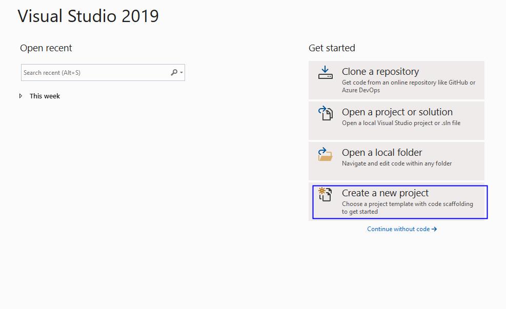Click the Navigate and edit code description

click(x=396, y=163)
